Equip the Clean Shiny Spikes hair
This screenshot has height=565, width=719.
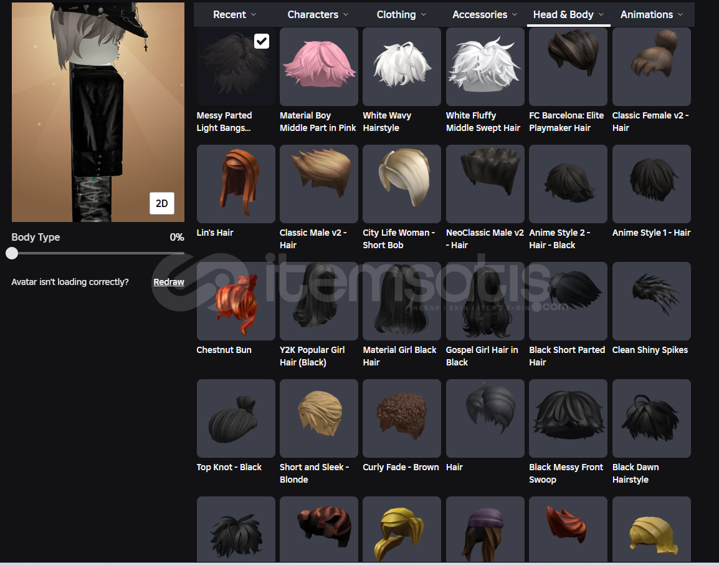651,301
